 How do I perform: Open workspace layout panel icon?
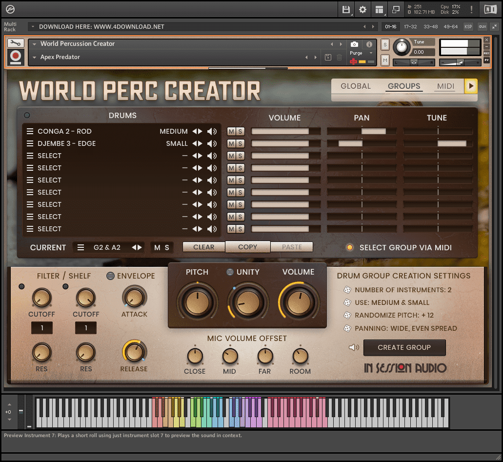point(379,10)
